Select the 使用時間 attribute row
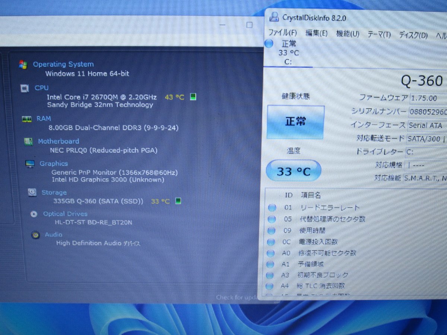This screenshot has width=447, height=335. click(356, 231)
